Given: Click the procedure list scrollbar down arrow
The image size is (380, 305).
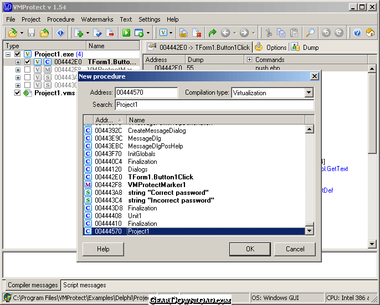Looking at the screenshot, I should click(x=309, y=231).
